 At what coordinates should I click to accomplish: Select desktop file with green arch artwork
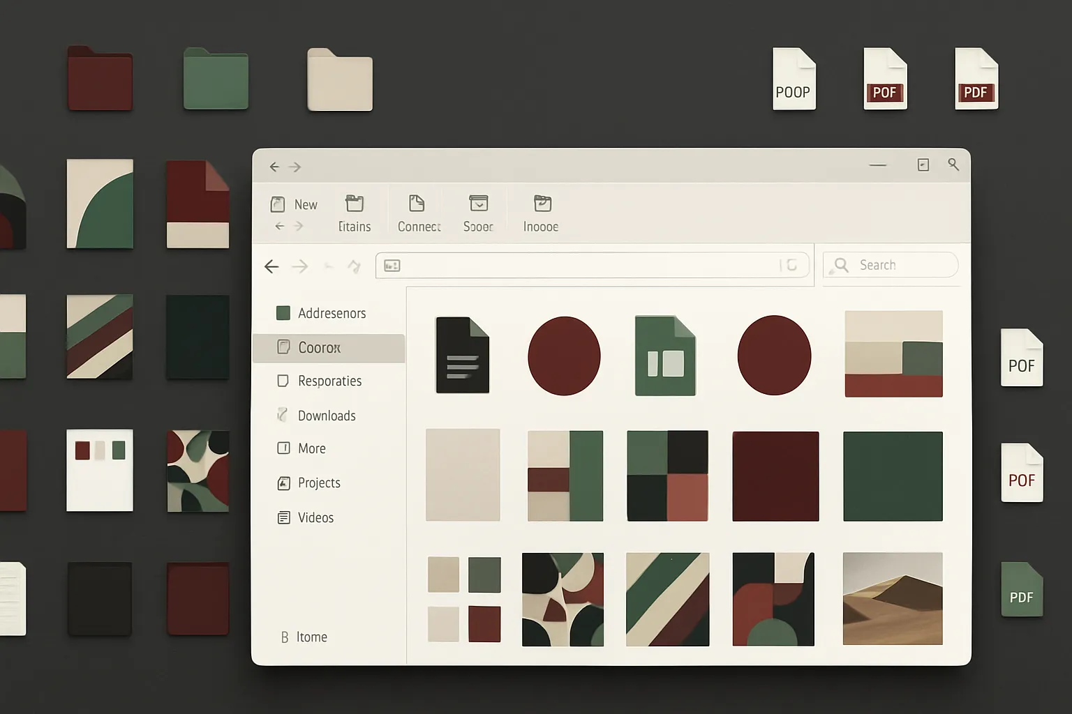[x=100, y=204]
